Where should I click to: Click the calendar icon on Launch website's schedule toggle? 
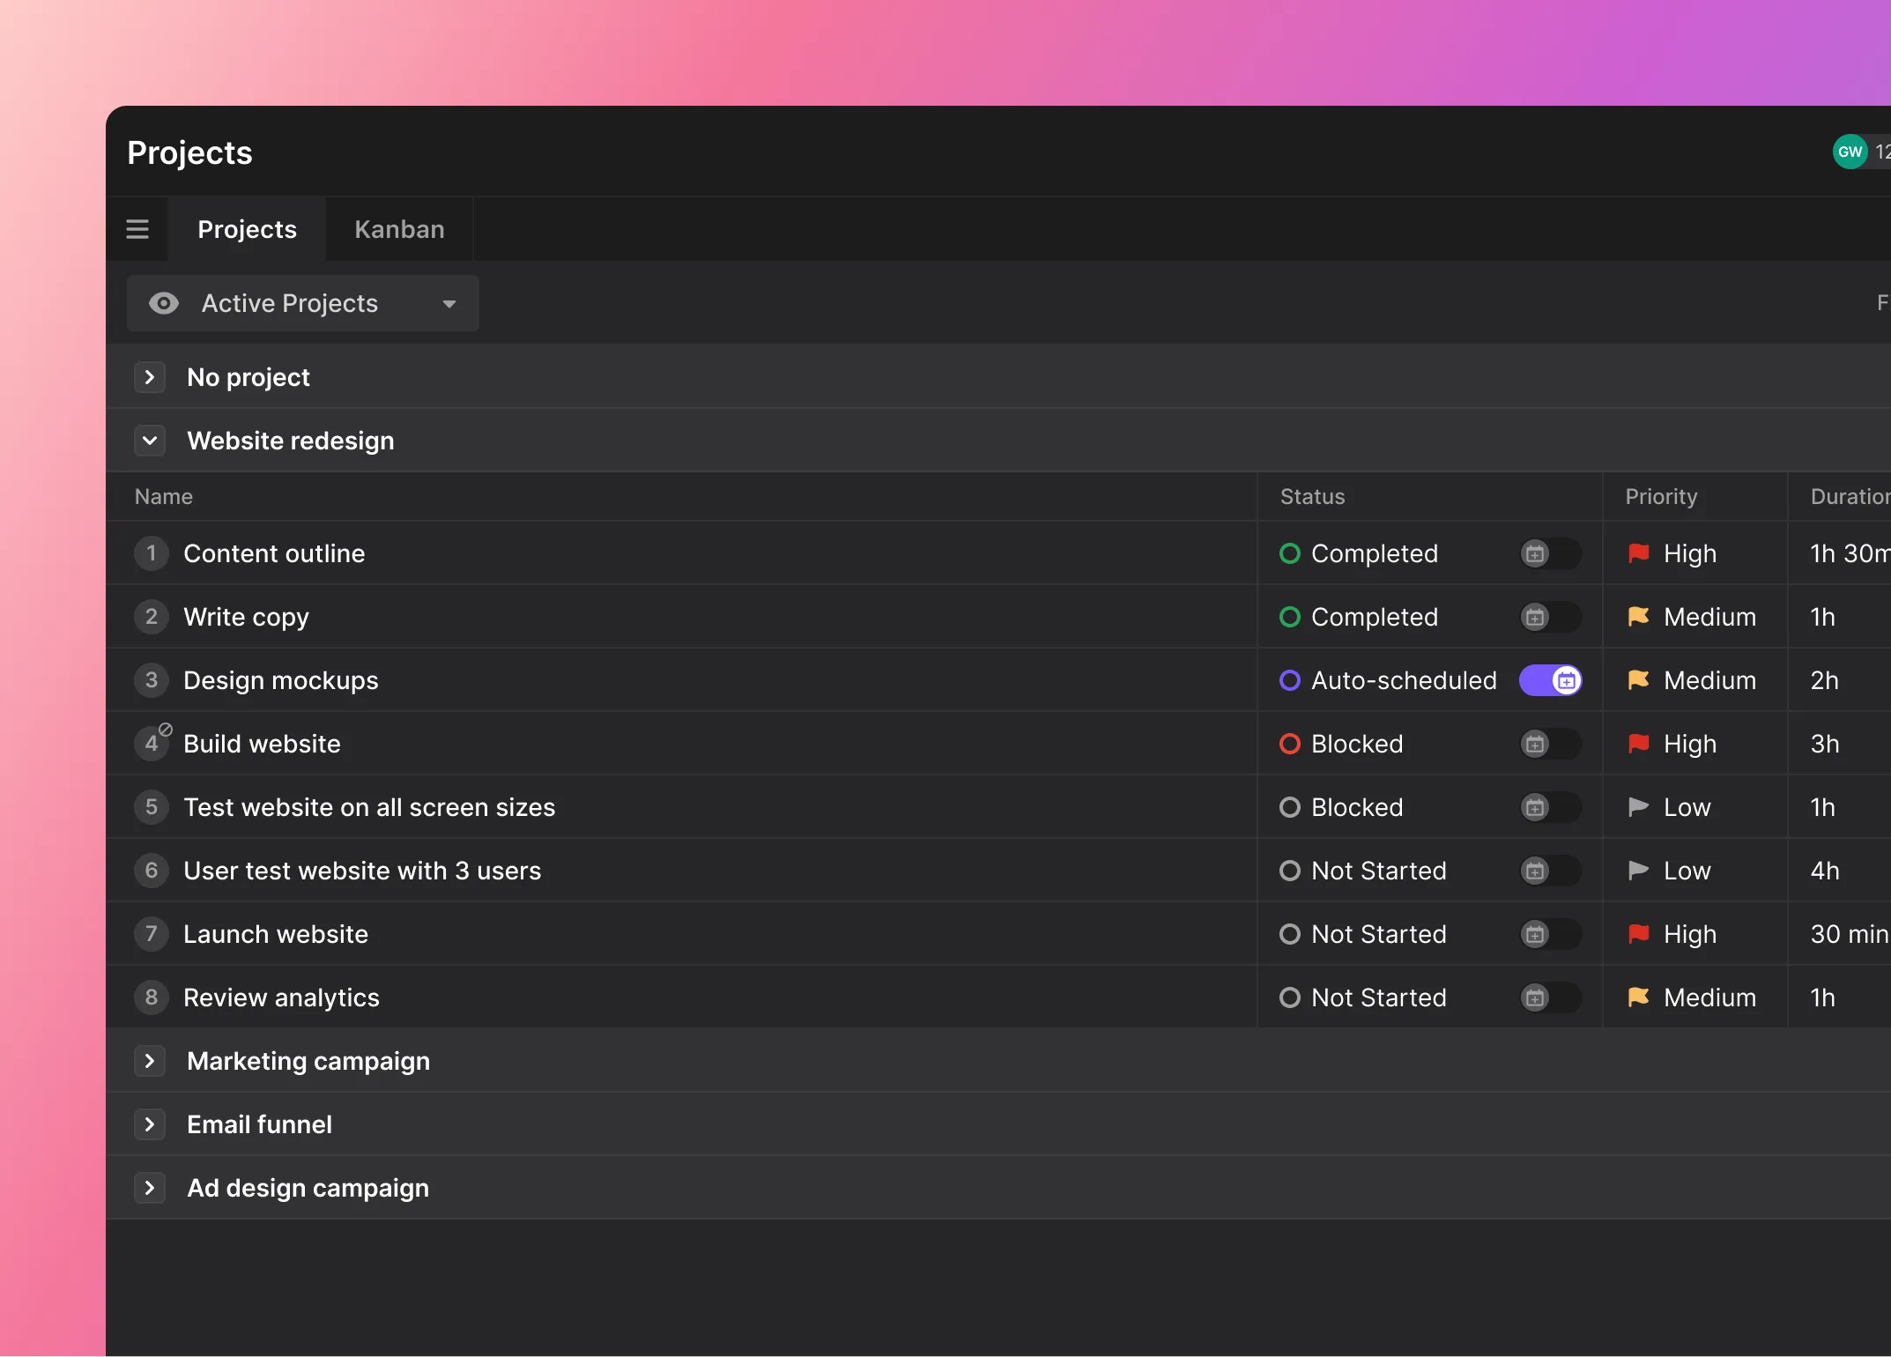[x=1535, y=934]
